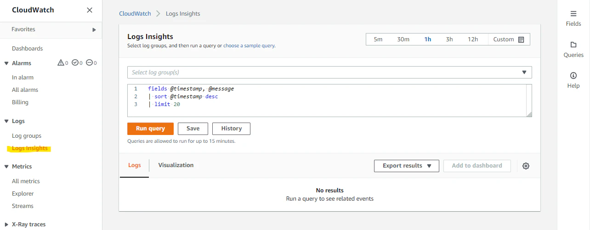Open the Queries folder icon
The height and width of the screenshot is (230, 590).
pyautogui.click(x=573, y=45)
